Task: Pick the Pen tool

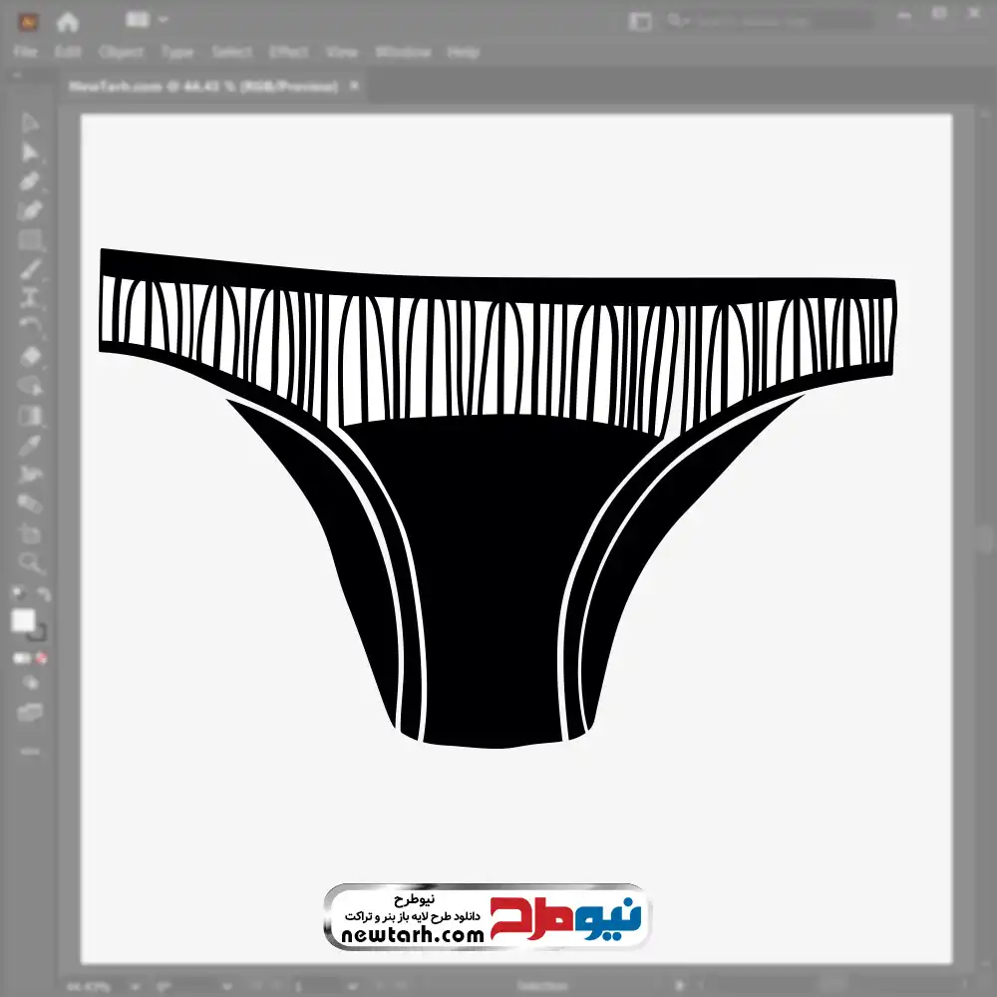Action: click(x=30, y=181)
